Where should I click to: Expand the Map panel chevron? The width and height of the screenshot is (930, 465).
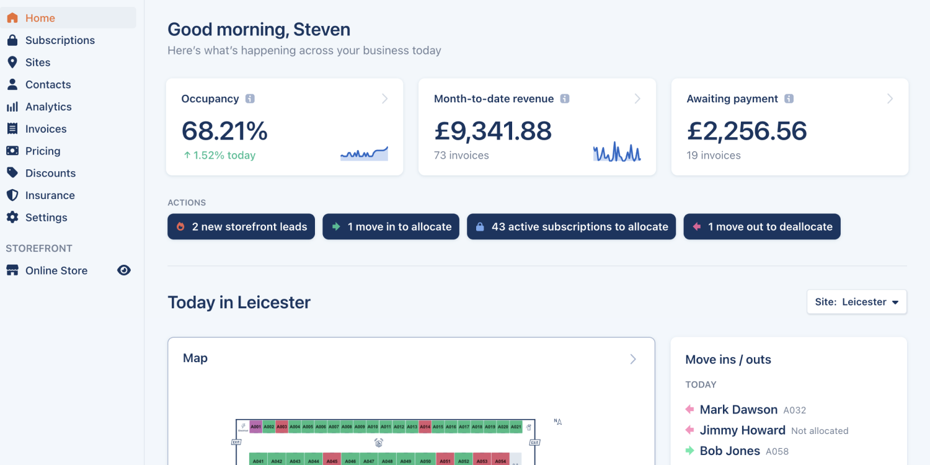coord(633,359)
